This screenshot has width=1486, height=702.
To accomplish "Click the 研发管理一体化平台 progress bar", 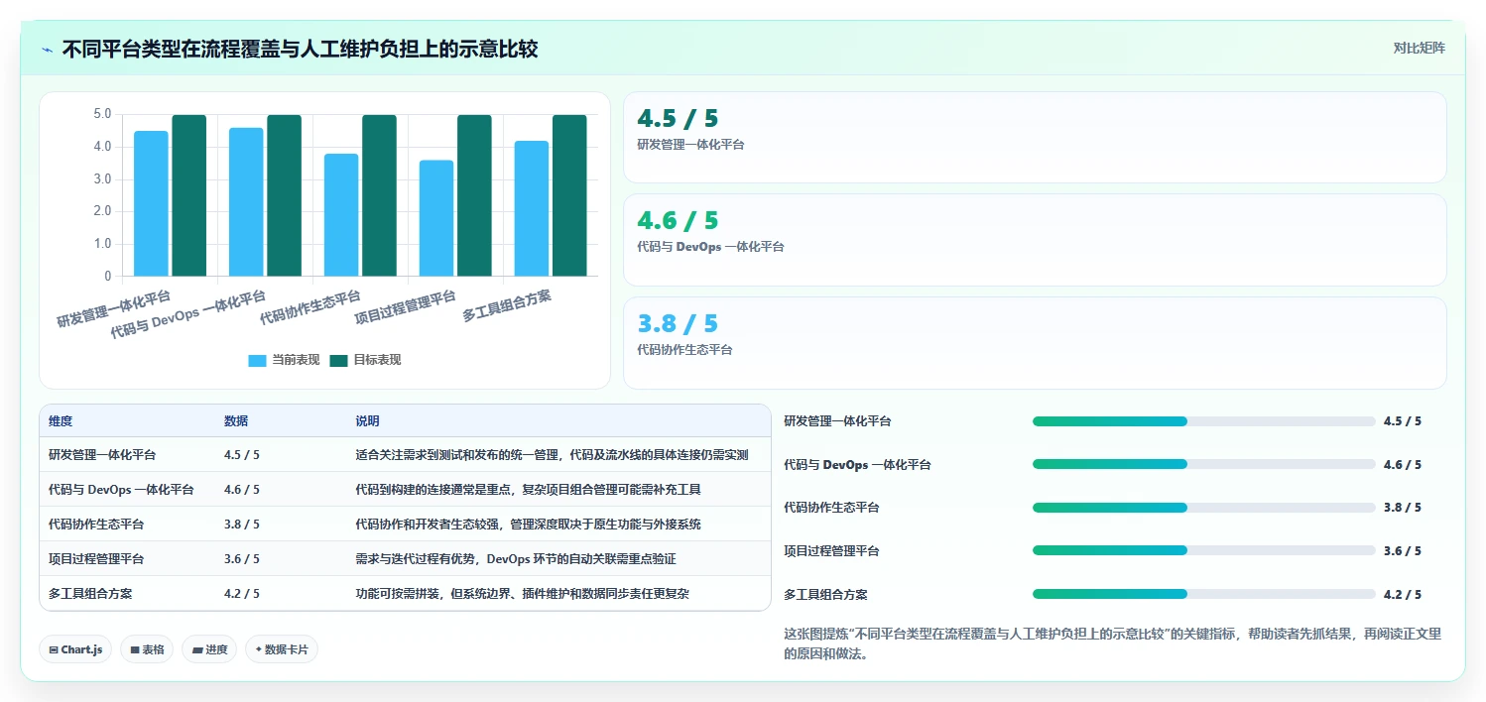I will [x=1203, y=421].
